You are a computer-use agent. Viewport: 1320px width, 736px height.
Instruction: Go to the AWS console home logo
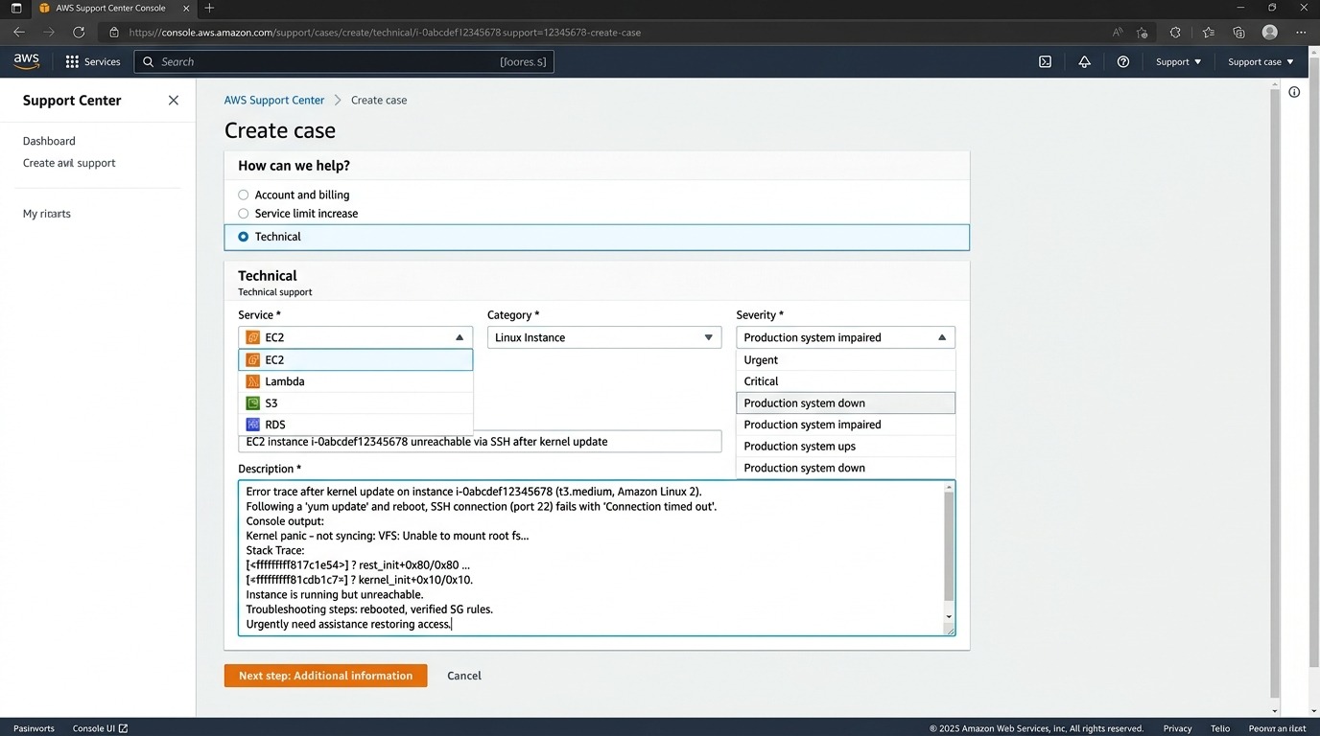[27, 61]
